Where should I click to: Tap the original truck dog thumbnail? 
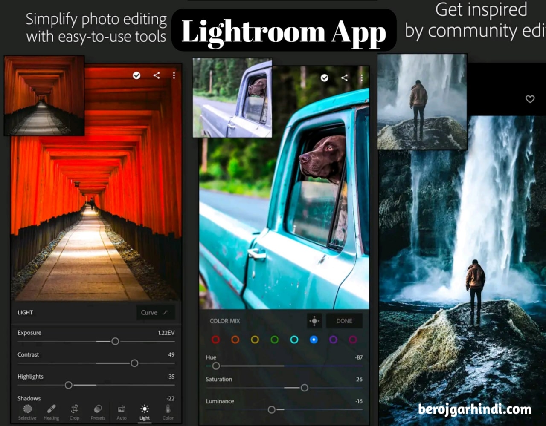[232, 98]
